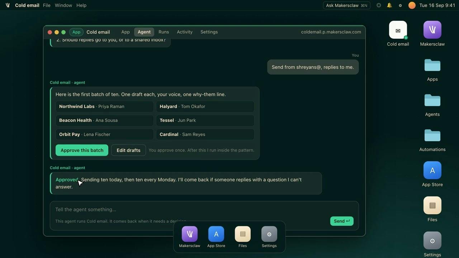Open the Halyard draft for Tom Okafor

point(205,106)
